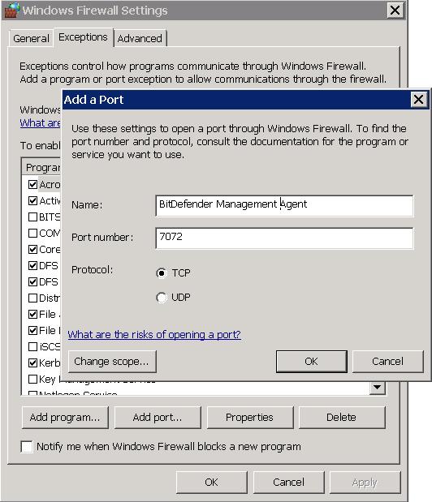Close the Windows Firewall Settings window
The image size is (432, 502).
click(x=395, y=11)
